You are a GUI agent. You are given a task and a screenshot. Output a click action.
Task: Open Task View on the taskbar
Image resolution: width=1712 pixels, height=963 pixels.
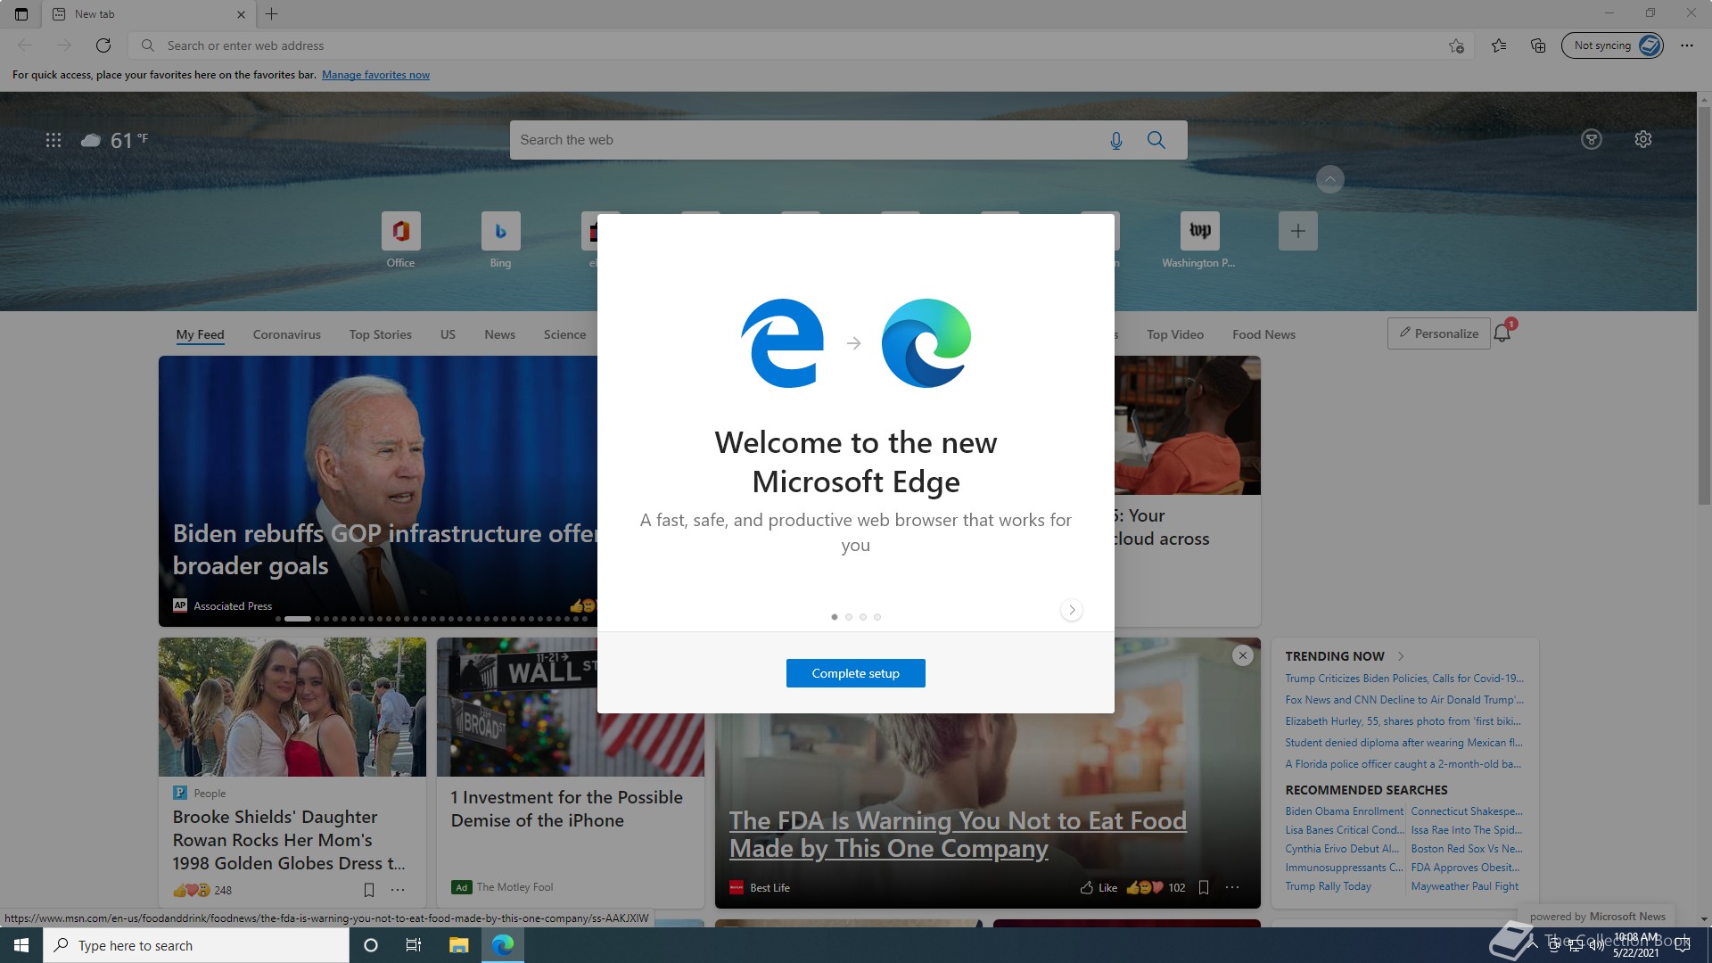414,945
